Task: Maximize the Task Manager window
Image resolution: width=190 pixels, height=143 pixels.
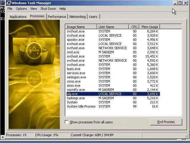Action: click(x=180, y=3)
